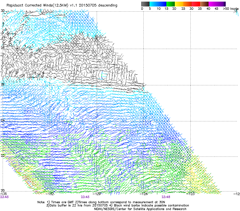Click the latitude label 26

(3, 84)
